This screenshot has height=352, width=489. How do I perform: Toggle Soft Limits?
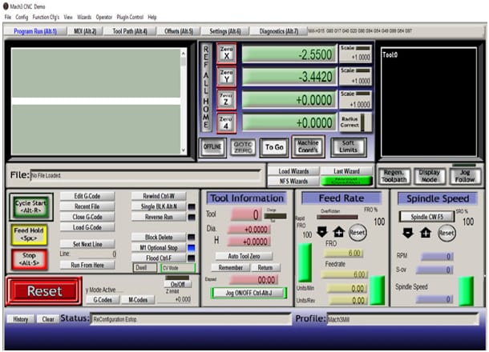pyautogui.click(x=348, y=146)
